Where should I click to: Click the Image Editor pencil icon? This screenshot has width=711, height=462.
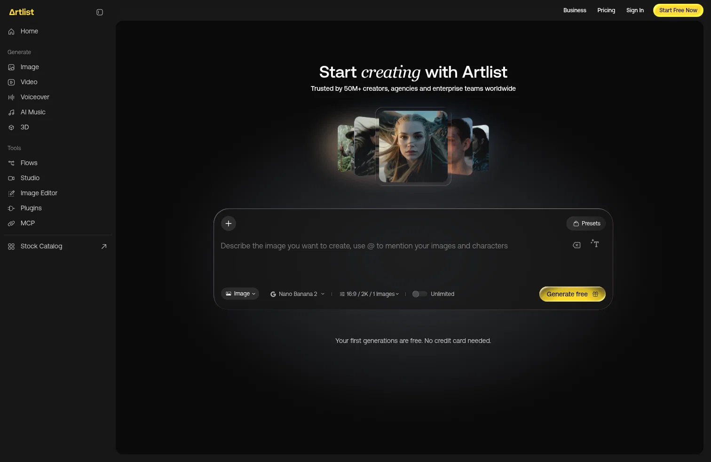(x=11, y=193)
